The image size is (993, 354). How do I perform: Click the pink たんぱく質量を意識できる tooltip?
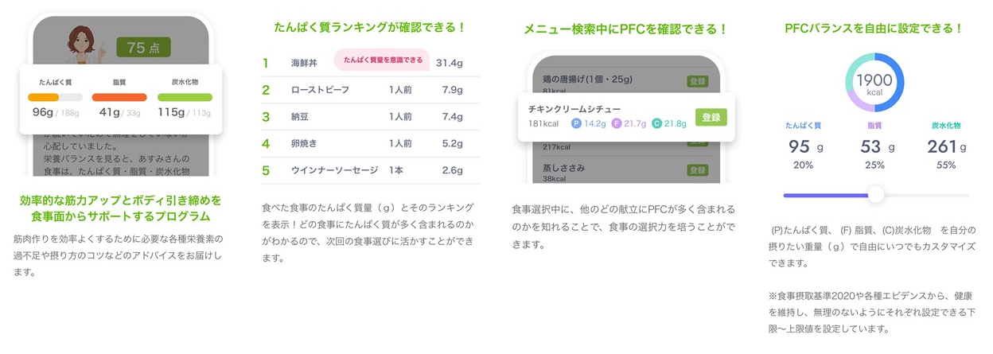click(383, 60)
